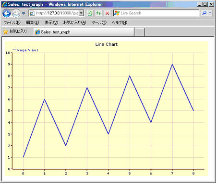The image size is (217, 184).
Task: Click the Page Views legend label
Action: [x=27, y=50]
